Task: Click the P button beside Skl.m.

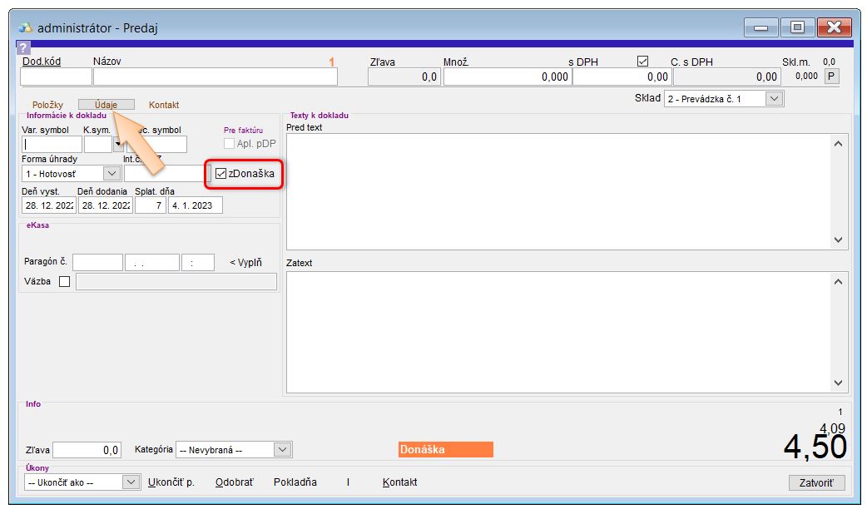Action: tap(830, 77)
